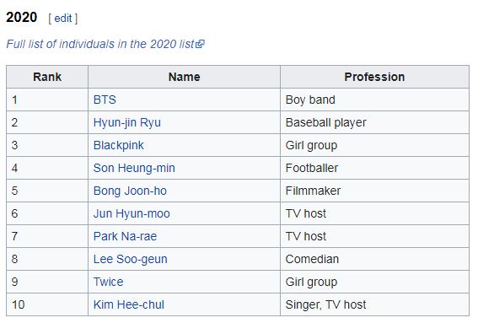
Task: Click the Profession column header
Action: coord(374,77)
